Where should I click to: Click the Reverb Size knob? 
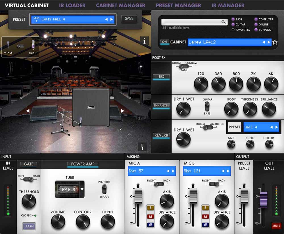[231, 144]
